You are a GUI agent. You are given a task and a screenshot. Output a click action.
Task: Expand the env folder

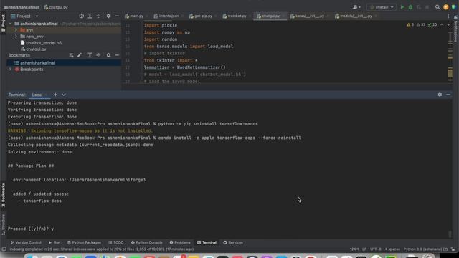point(16,30)
